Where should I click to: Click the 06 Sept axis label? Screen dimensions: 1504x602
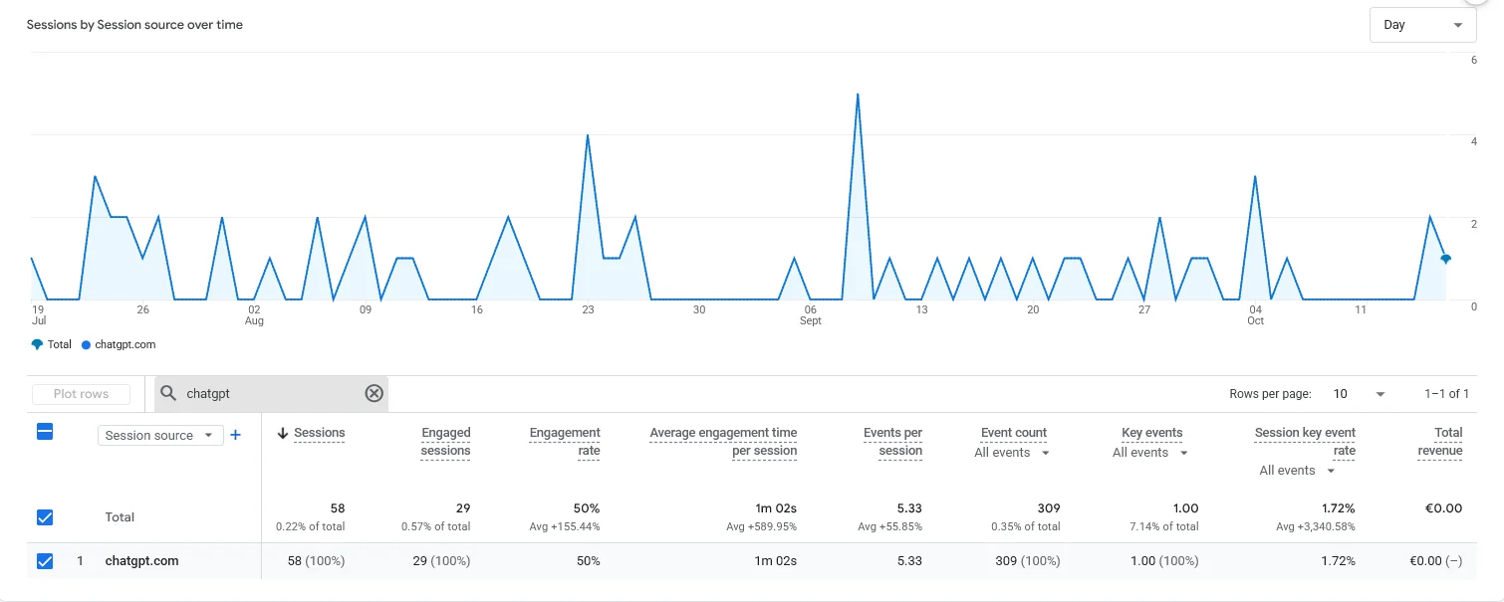[810, 315]
